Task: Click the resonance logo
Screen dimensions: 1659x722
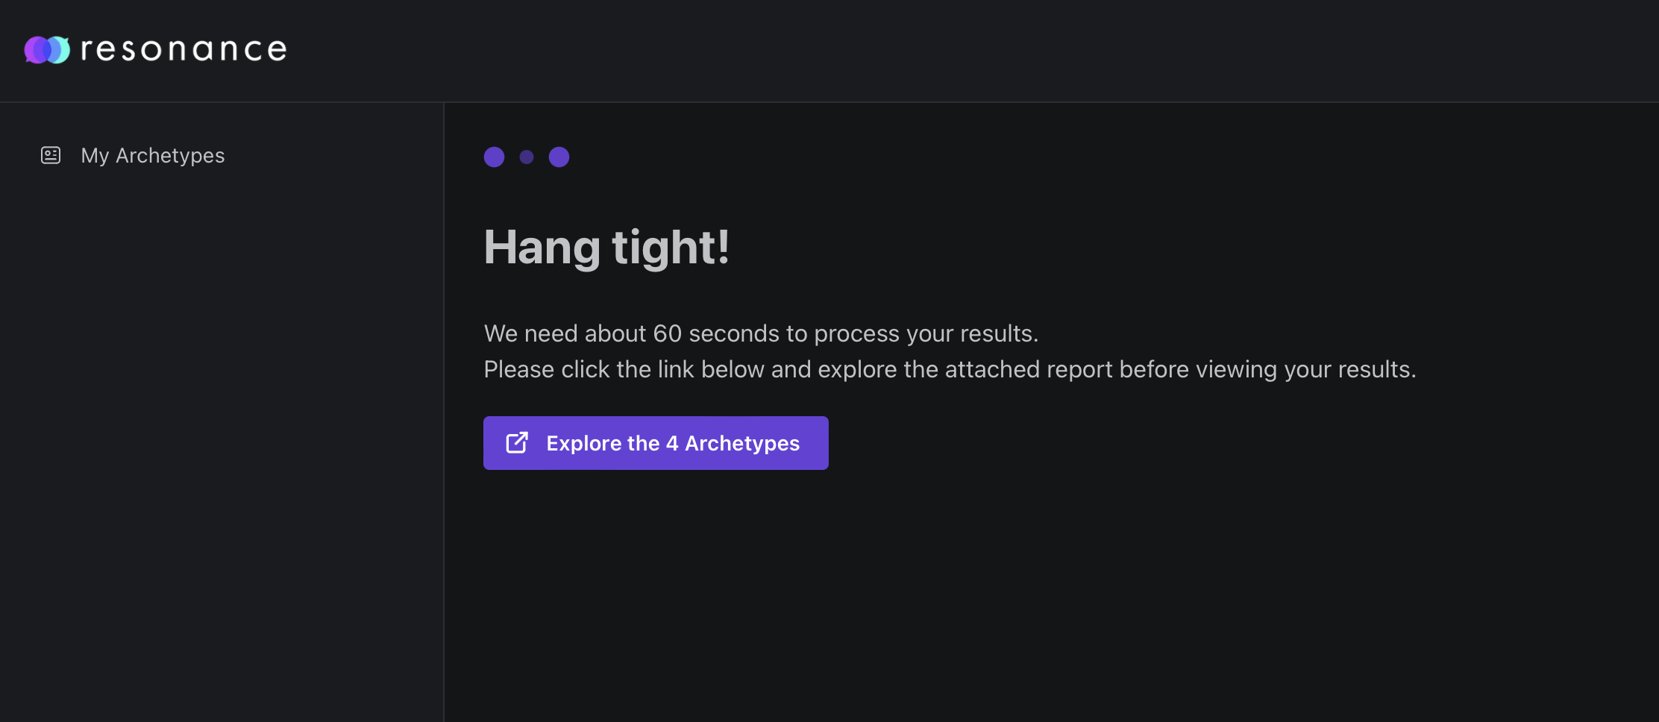Action: [x=154, y=49]
